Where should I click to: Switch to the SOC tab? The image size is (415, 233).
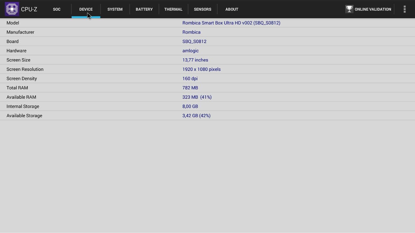pos(57,9)
